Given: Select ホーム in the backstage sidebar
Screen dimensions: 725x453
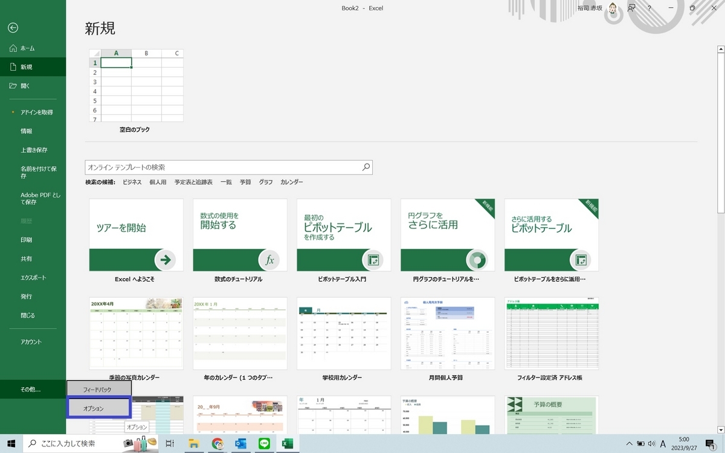Looking at the screenshot, I should click(x=33, y=48).
